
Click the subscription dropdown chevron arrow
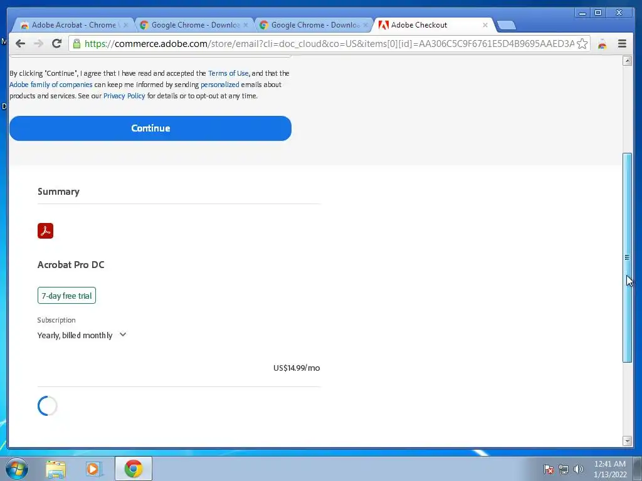[x=123, y=334]
